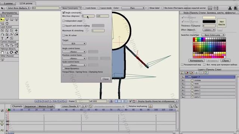Select the curved-arrow Rotate Layer tool
This screenshot has width=239, height=134.
(x=2, y=34)
